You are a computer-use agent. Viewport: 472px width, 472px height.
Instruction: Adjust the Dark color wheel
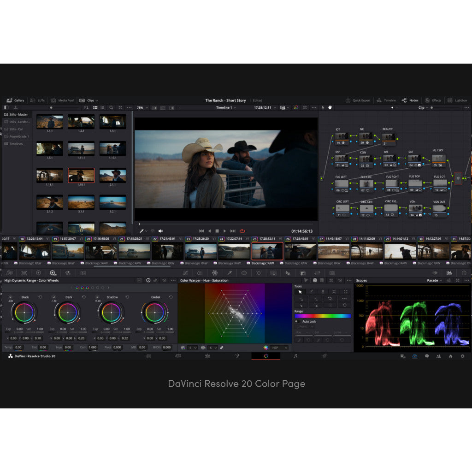pos(68,313)
